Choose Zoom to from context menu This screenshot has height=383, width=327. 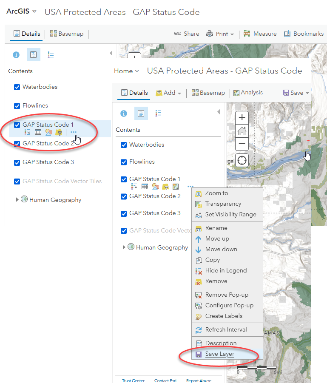coord(227,193)
